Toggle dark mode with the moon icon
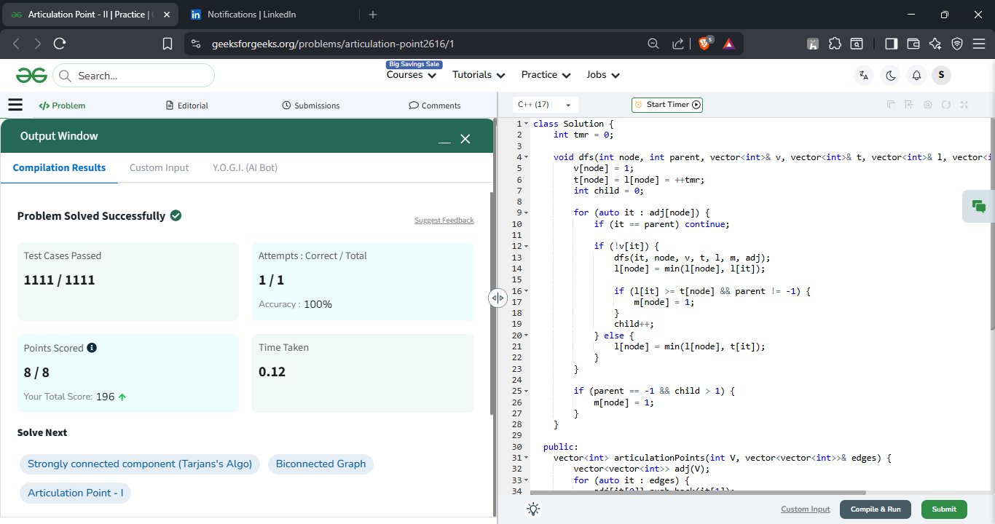995x524 pixels. click(890, 75)
